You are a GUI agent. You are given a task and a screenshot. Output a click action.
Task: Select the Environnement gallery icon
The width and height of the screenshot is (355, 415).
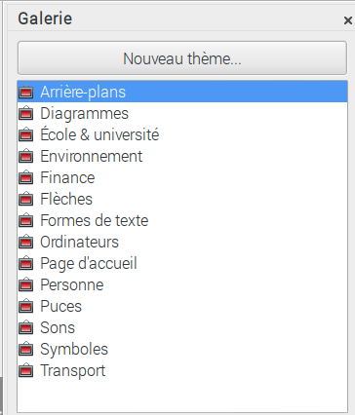tap(26, 156)
